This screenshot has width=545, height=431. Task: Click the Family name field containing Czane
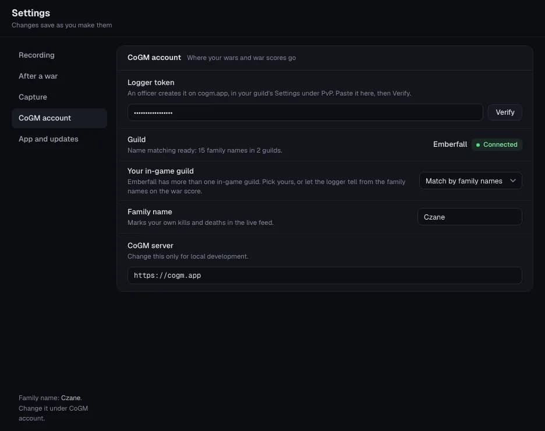[x=469, y=217]
